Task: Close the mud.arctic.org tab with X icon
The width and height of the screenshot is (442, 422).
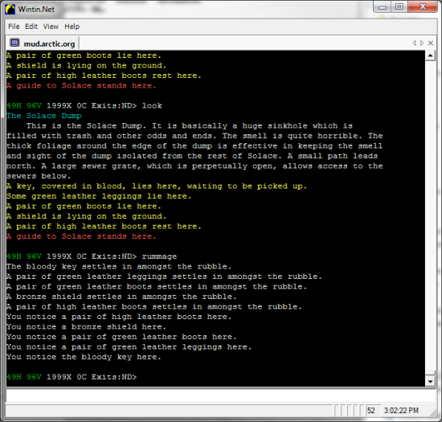Action: pos(431,43)
